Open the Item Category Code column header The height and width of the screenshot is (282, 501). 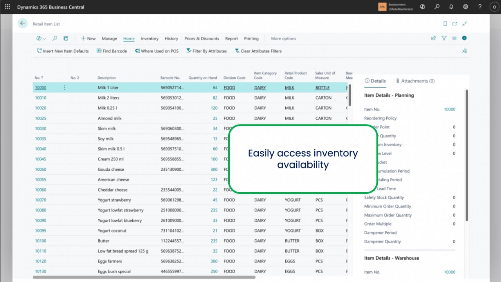click(x=265, y=75)
